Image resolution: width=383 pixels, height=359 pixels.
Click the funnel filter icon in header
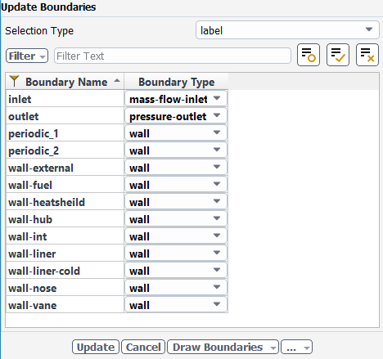point(14,81)
